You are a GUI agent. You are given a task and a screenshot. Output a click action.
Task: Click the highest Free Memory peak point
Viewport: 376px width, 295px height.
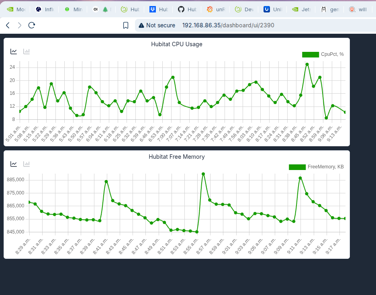[203, 174]
